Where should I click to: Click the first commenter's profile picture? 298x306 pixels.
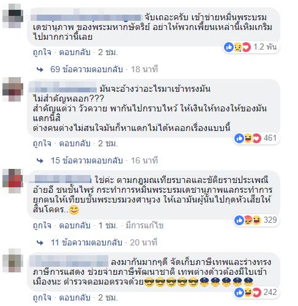coord(13,16)
